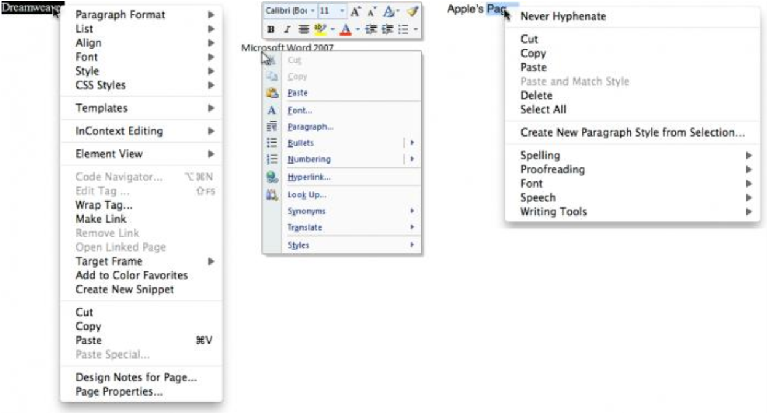
Task: Click the Quick Styles 'A' icon in mini toolbar
Action: click(389, 11)
